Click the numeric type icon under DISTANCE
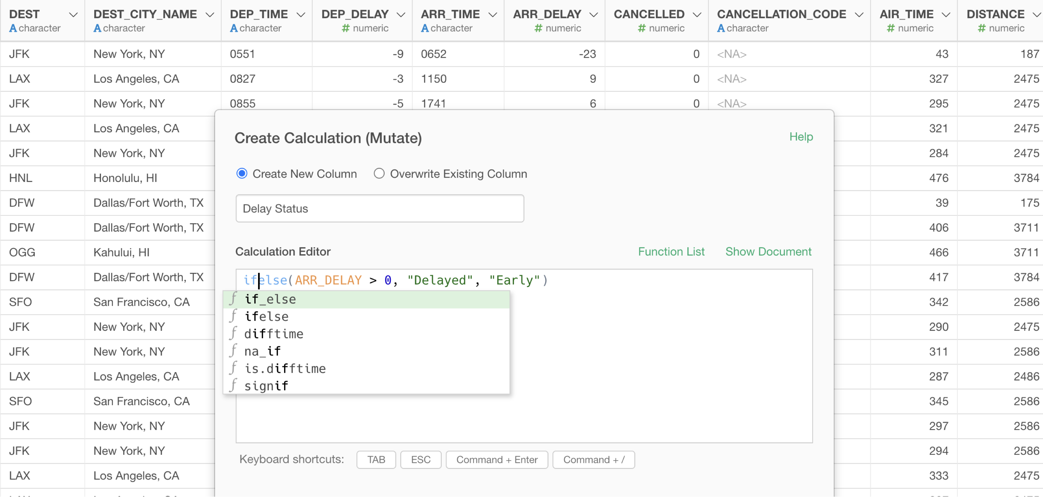The width and height of the screenshot is (1043, 497). click(x=982, y=28)
